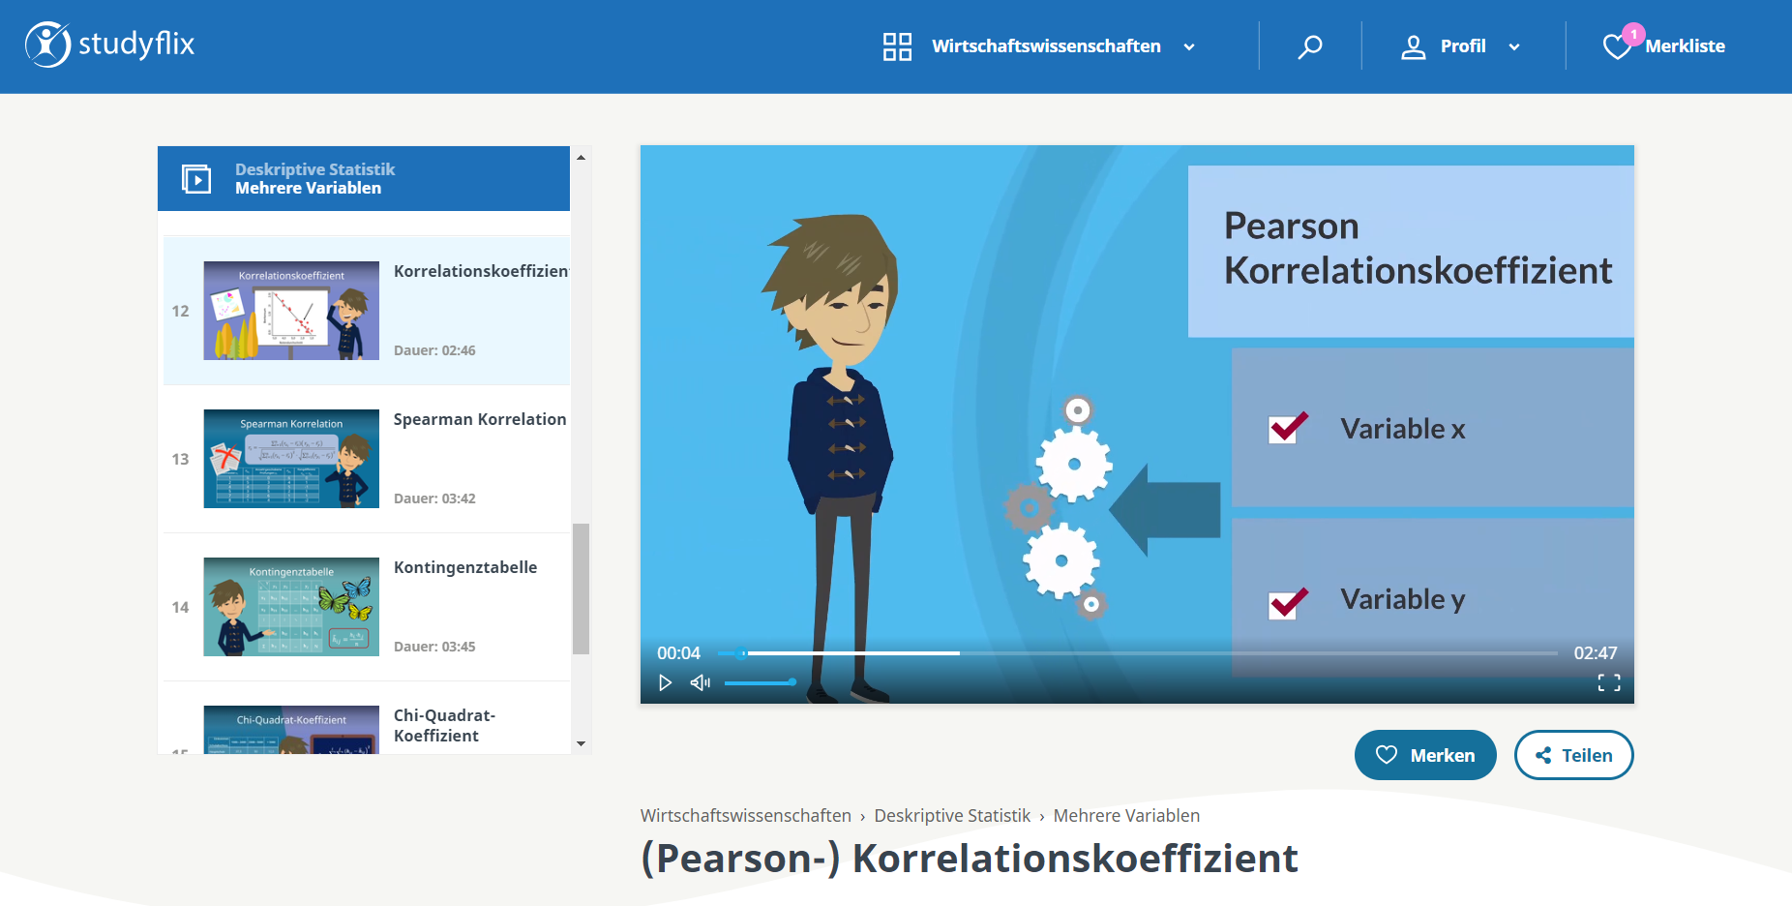Viewport: 1792px width, 906px height.
Task: Mute the video audio
Action: click(700, 682)
